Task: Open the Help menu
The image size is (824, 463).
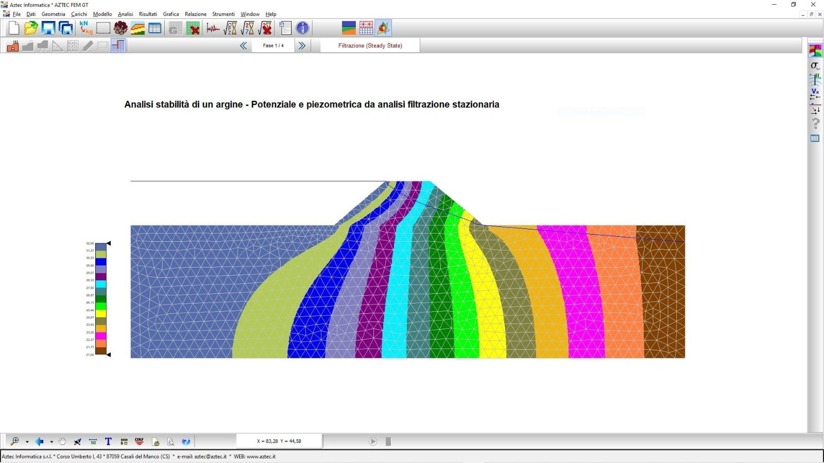Action: (x=271, y=14)
